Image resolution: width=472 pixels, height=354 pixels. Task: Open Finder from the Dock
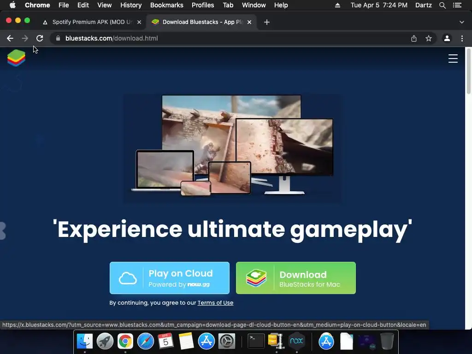coord(85,341)
